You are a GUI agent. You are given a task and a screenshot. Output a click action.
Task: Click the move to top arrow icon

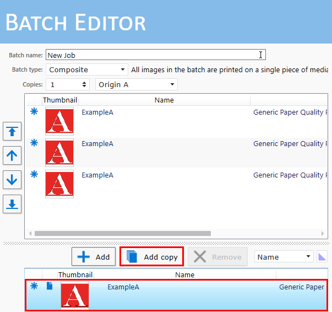click(x=12, y=132)
